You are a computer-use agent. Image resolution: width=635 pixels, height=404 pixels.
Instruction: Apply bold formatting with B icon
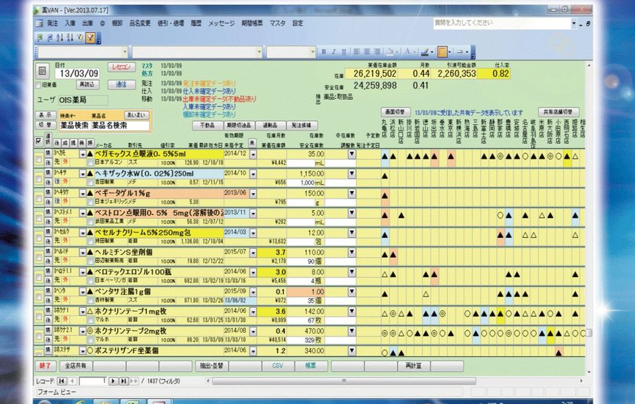[x=325, y=52]
